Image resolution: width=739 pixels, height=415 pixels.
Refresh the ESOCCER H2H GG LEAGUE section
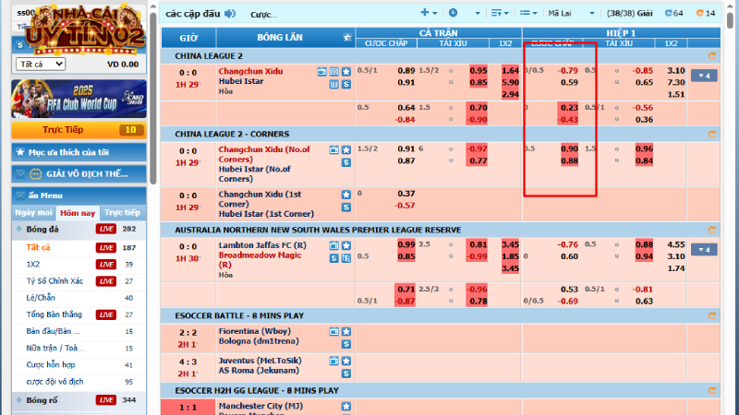712,390
